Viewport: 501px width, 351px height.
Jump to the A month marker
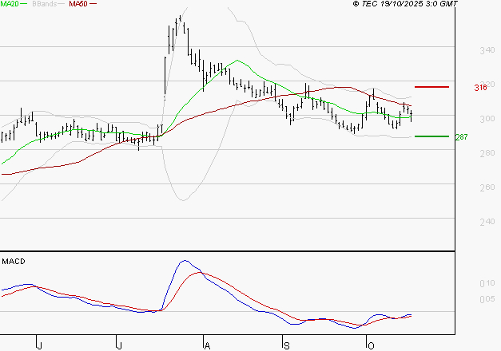tap(207, 345)
